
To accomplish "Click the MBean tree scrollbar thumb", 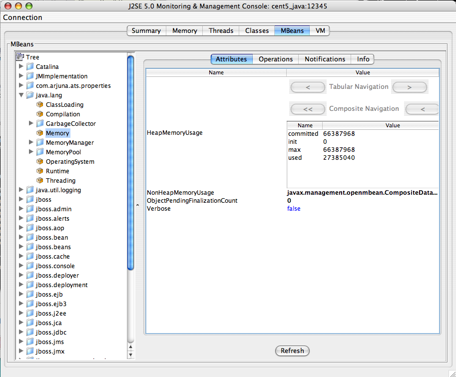I will click(x=130, y=163).
